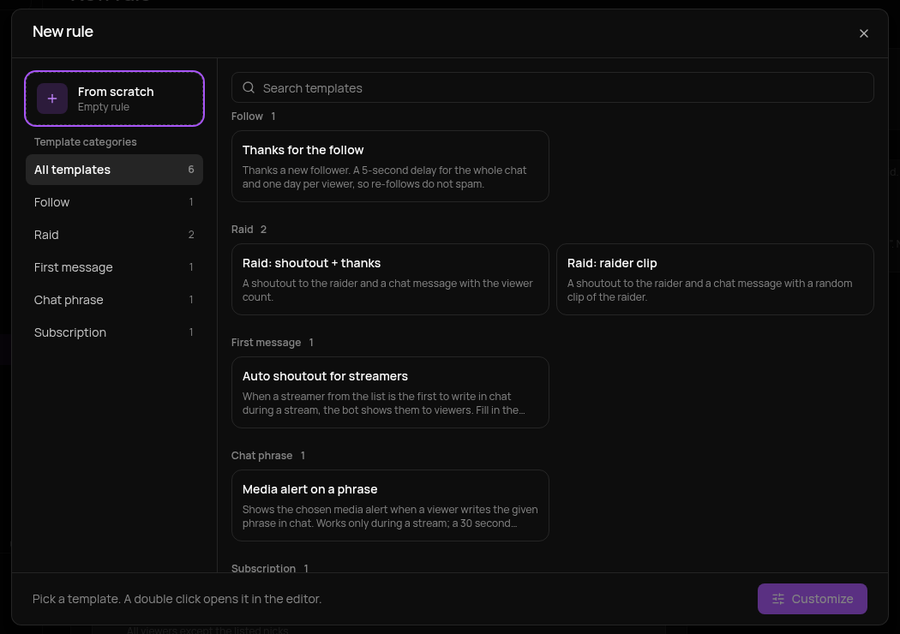Click the 'Pick a template' hint text
This screenshot has height=634, width=900.
coord(177,598)
